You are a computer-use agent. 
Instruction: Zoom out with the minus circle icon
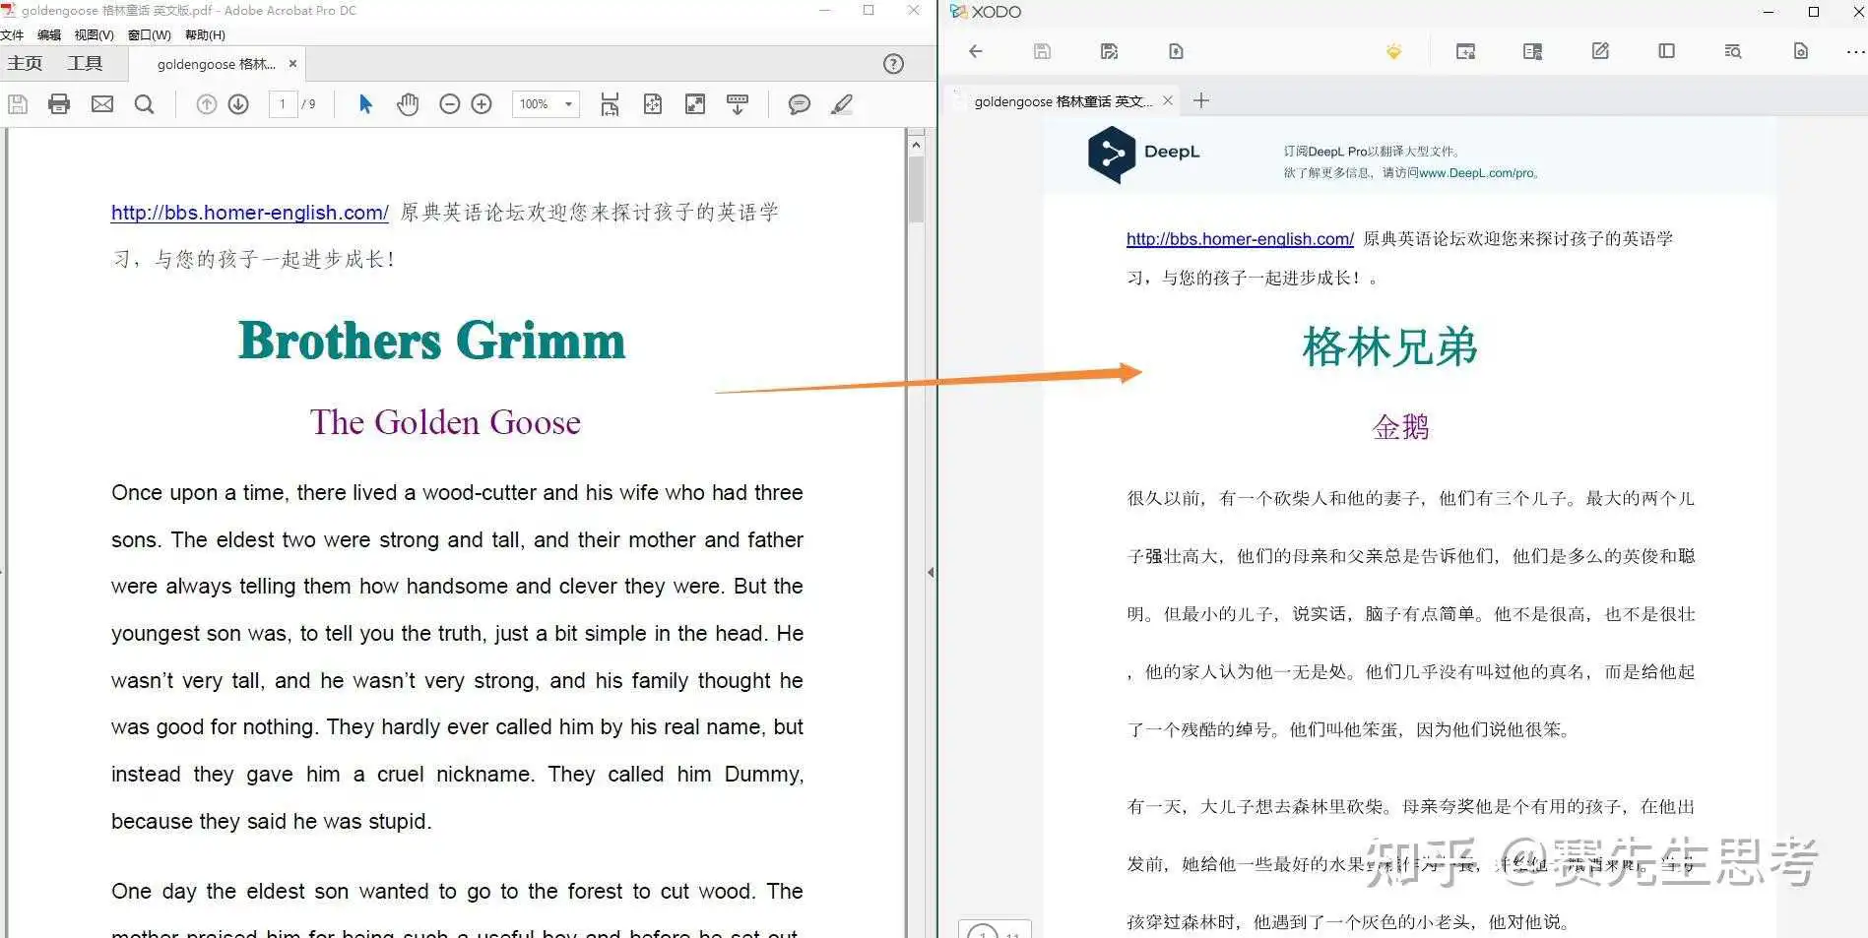pyautogui.click(x=450, y=104)
